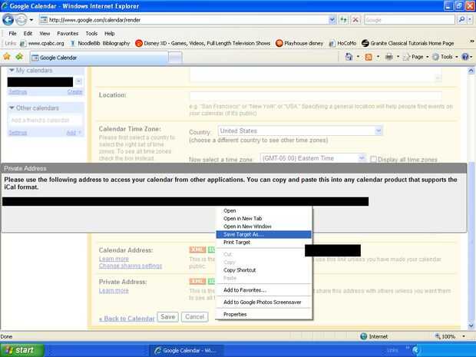The image size is (476, 357).
Task: Click the Save button
Action: (168, 317)
